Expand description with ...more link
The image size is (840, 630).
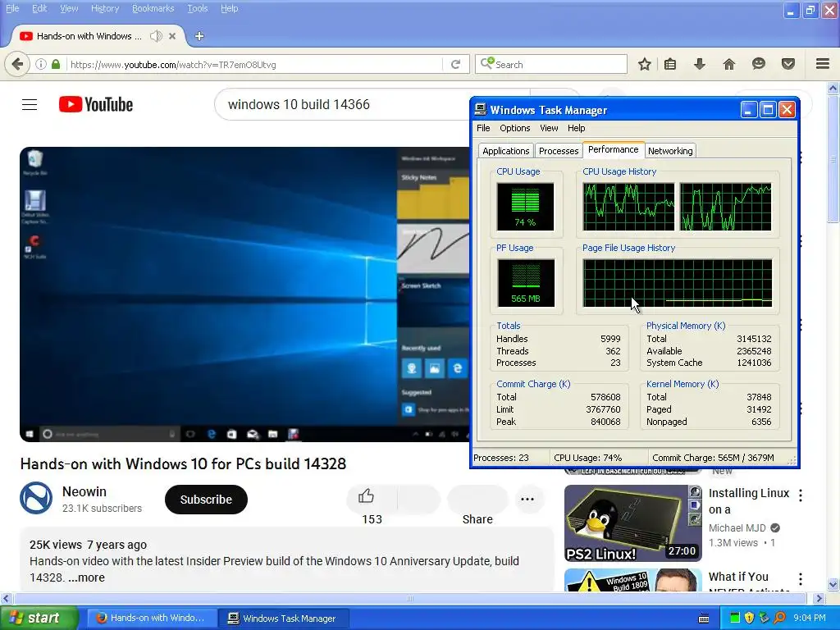point(87,577)
